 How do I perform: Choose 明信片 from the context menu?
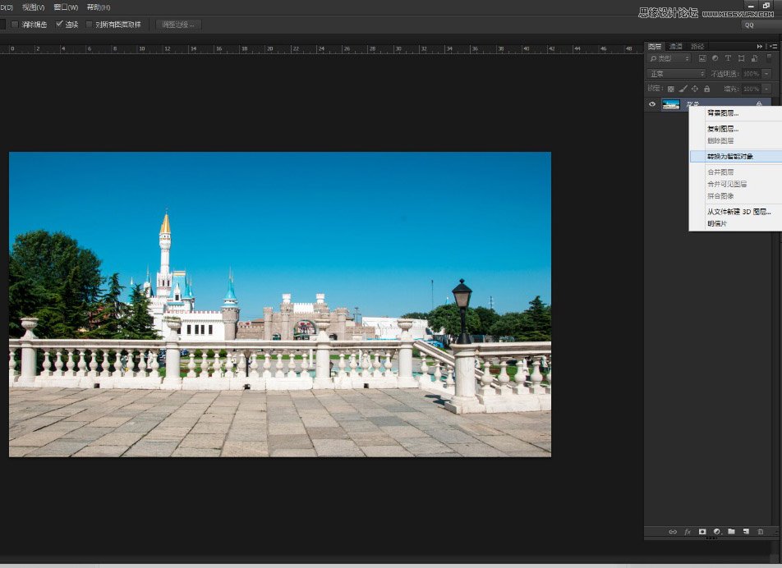(735, 224)
